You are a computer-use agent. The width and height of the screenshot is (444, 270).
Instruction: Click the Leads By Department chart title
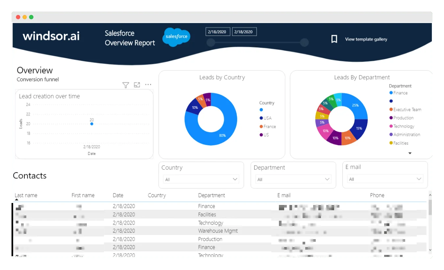tap(362, 78)
